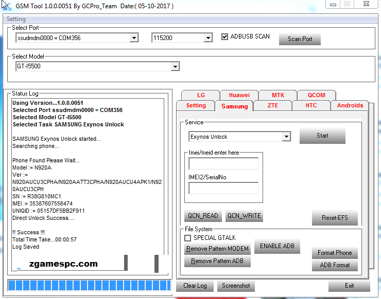Go to the Setting tab
This screenshot has width=381, height=299.
[x=196, y=105]
